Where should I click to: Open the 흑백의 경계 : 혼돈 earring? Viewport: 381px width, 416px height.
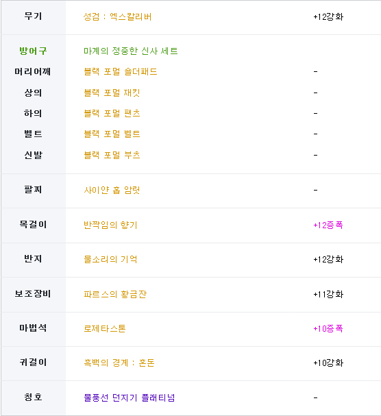tap(119, 363)
